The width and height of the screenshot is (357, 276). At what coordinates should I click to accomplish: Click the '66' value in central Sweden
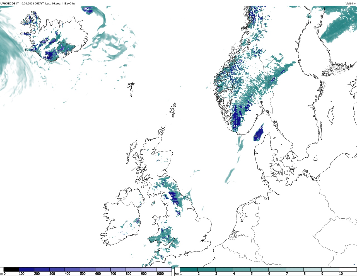266,90
